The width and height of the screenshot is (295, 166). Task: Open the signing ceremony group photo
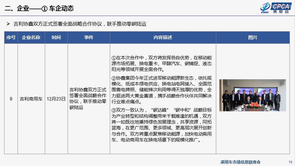pos(253,95)
